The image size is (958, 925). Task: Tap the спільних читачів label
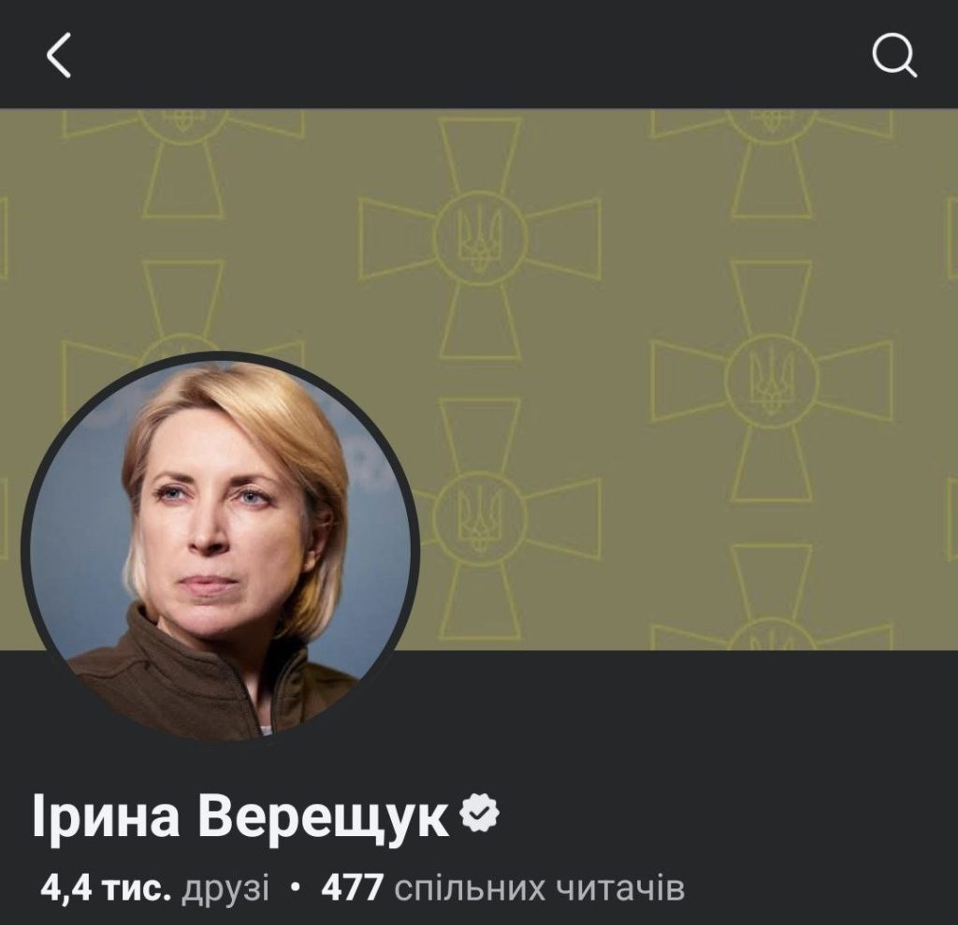(540, 888)
